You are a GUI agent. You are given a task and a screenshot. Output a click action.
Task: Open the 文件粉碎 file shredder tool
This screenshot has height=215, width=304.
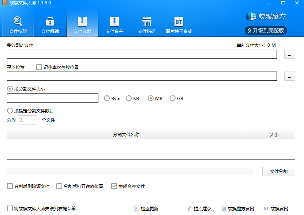tap(147, 24)
